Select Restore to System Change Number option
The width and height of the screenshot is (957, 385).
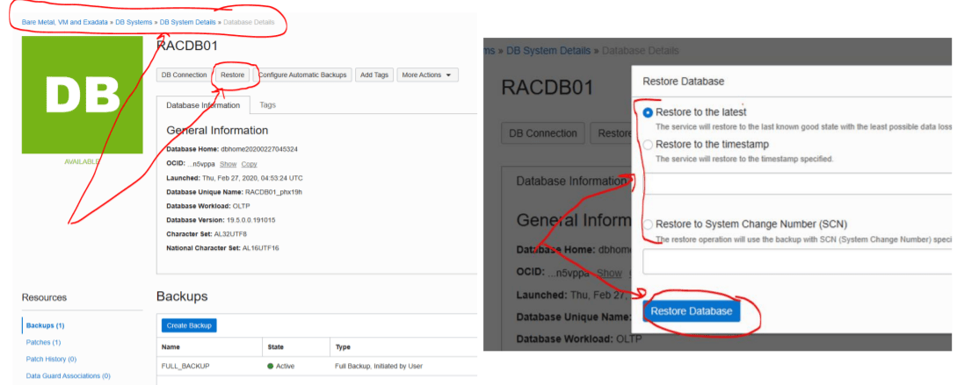tap(649, 224)
